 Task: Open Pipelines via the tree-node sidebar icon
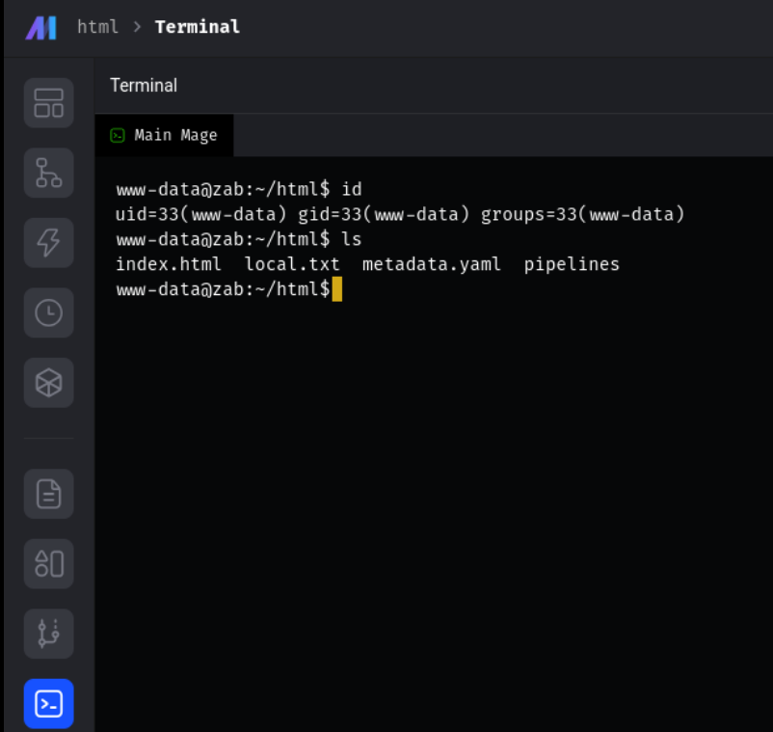click(48, 173)
